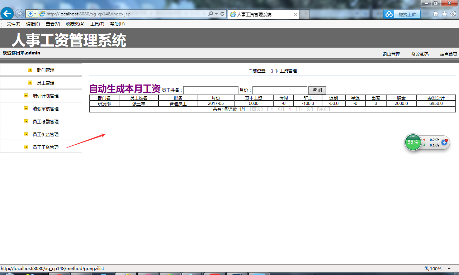Open the 收藏夹(A) menu

[75, 24]
